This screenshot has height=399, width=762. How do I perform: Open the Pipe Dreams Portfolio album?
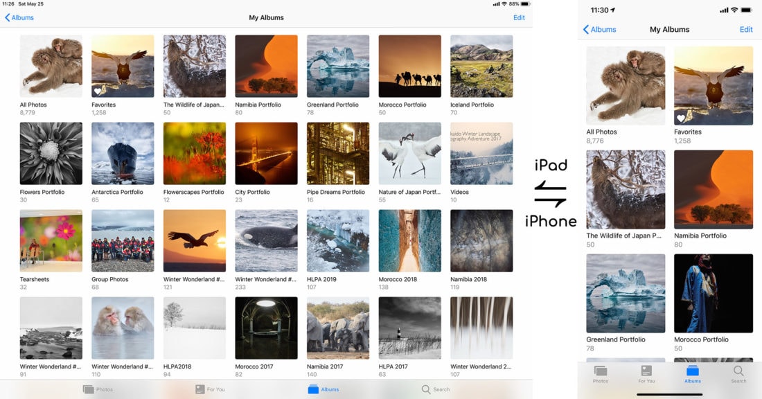coord(338,154)
